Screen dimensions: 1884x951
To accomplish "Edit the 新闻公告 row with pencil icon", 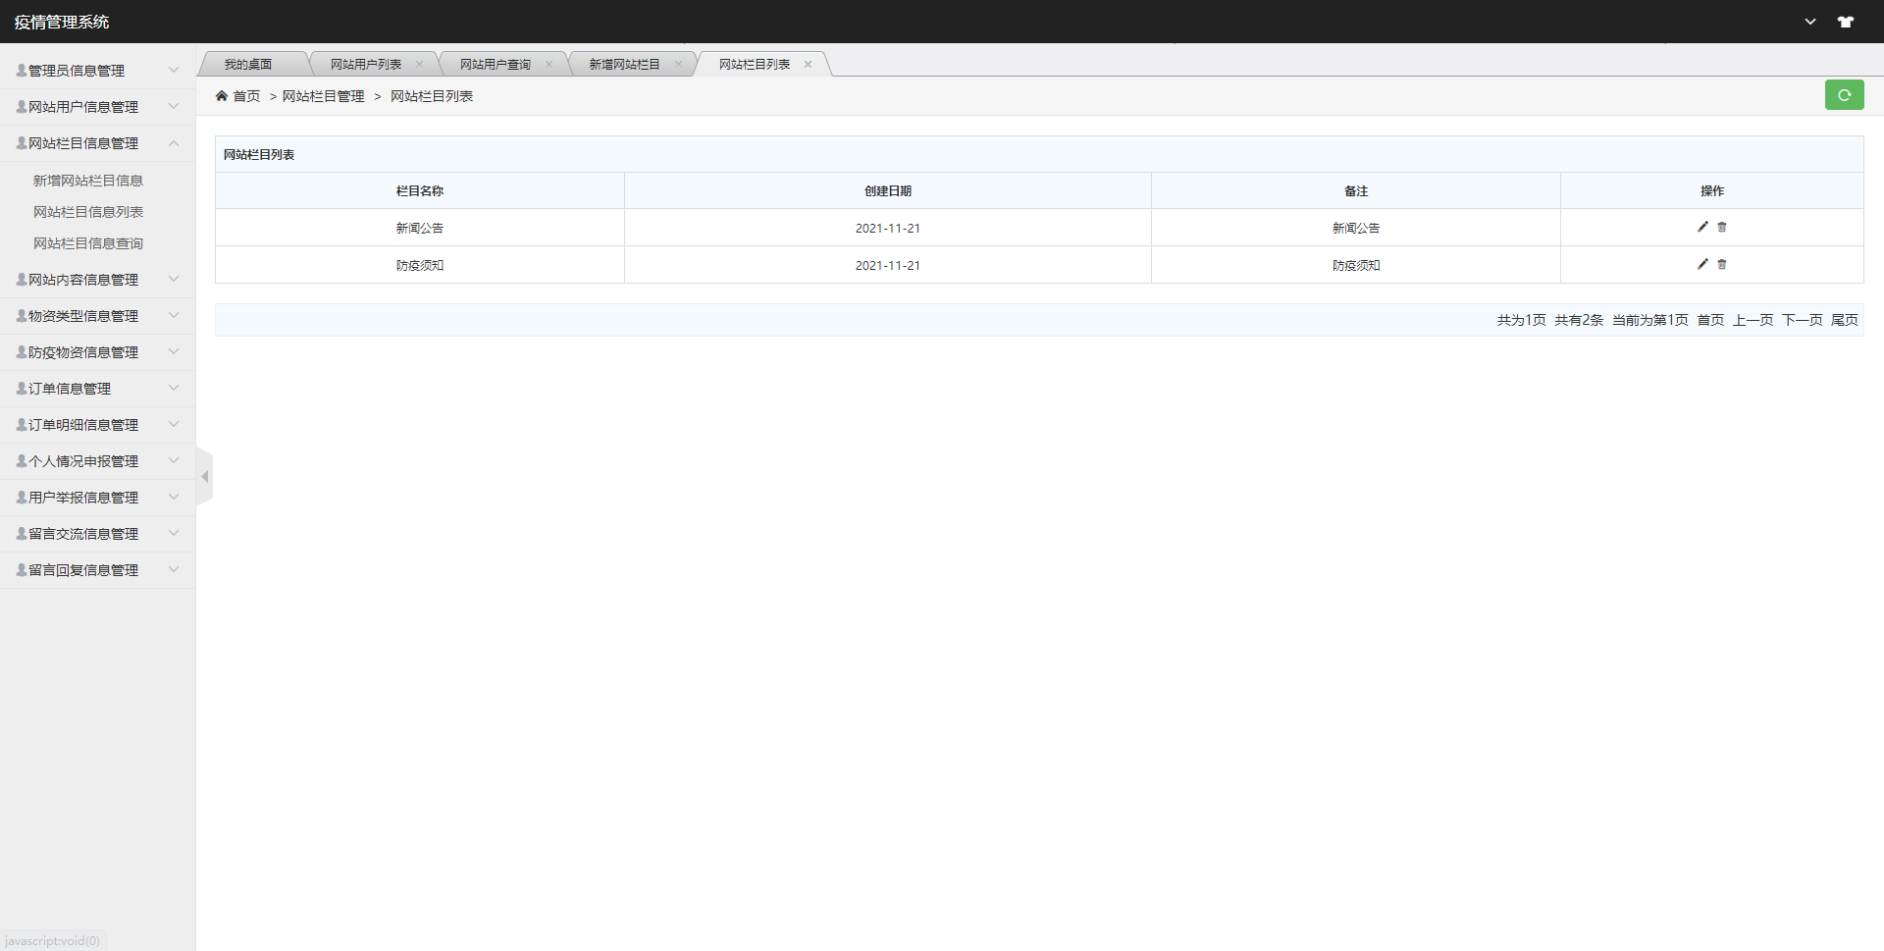I will coord(1702,227).
